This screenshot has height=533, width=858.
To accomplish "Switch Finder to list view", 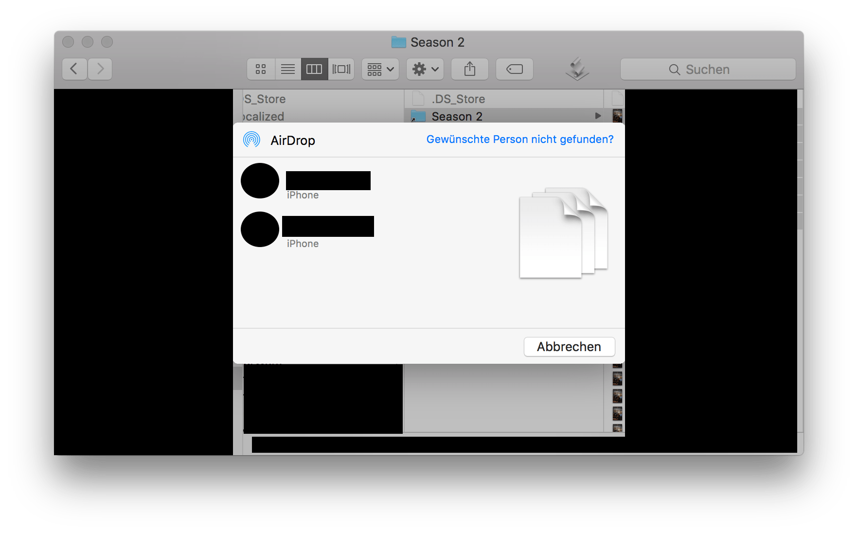I will click(288, 69).
